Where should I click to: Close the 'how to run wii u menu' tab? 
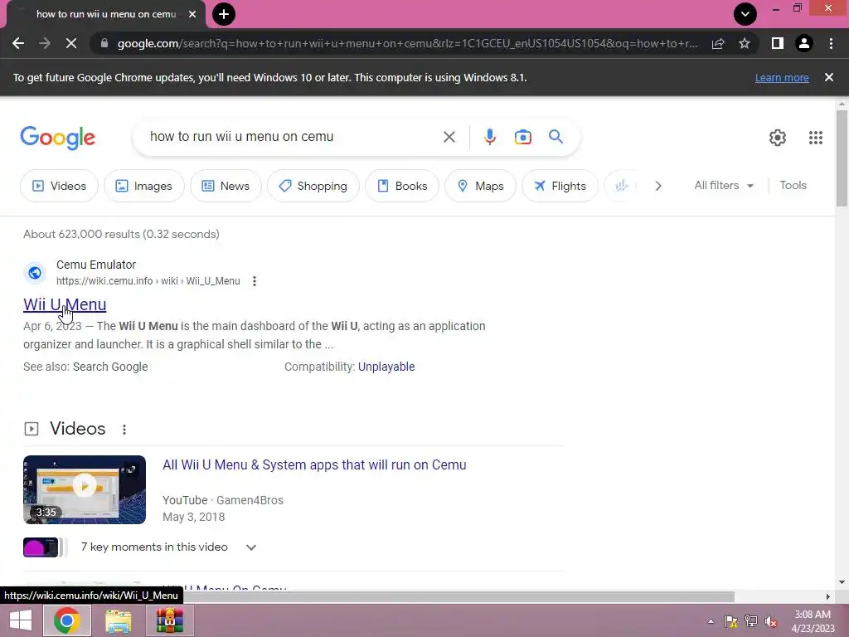[x=192, y=14]
